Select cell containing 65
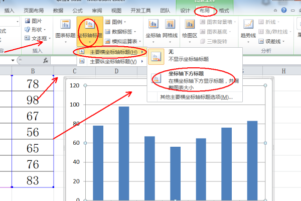The image size is (301, 201). (x=33, y=148)
